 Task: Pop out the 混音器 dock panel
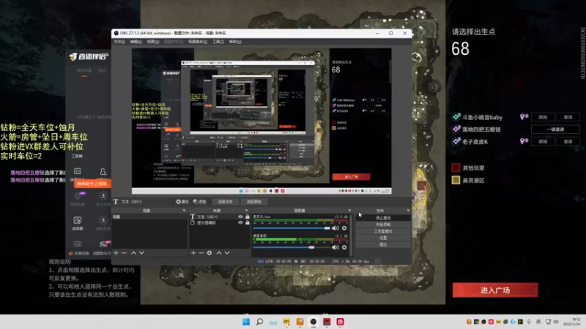coord(350,211)
